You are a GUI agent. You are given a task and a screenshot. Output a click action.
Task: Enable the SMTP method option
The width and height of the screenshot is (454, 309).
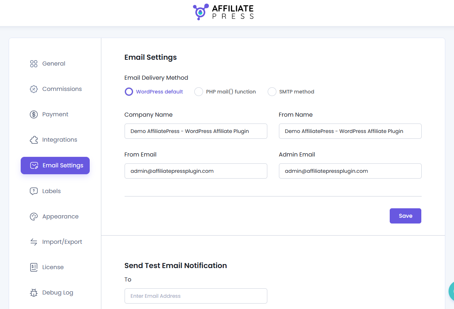pyautogui.click(x=272, y=92)
